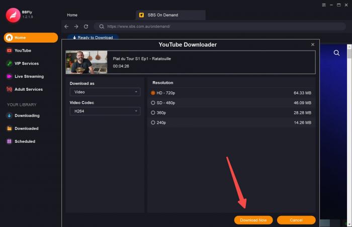The image size is (352, 227).
Task: Click the Resolution heading
Action: (x=163, y=83)
